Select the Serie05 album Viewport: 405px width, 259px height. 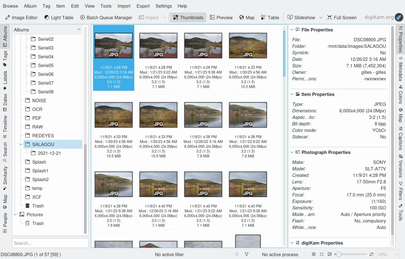pos(46,65)
